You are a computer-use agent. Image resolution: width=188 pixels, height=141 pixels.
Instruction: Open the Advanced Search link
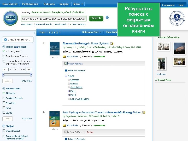click(x=44, y=25)
